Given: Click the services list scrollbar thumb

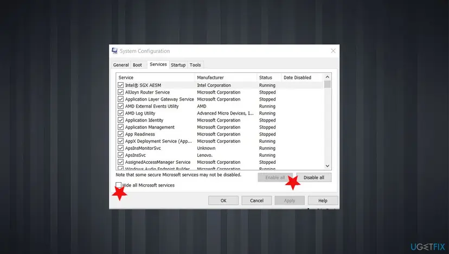Looking at the screenshot, I should pos(328,84).
